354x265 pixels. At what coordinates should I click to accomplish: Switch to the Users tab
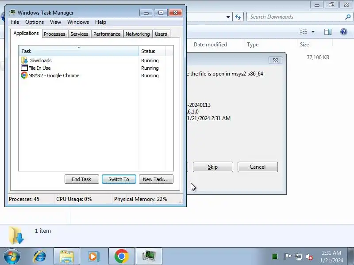161,34
